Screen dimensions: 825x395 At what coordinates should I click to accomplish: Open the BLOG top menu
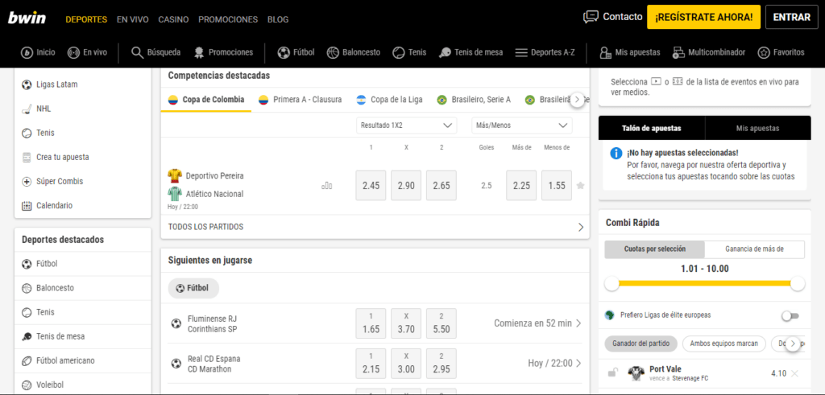(278, 19)
